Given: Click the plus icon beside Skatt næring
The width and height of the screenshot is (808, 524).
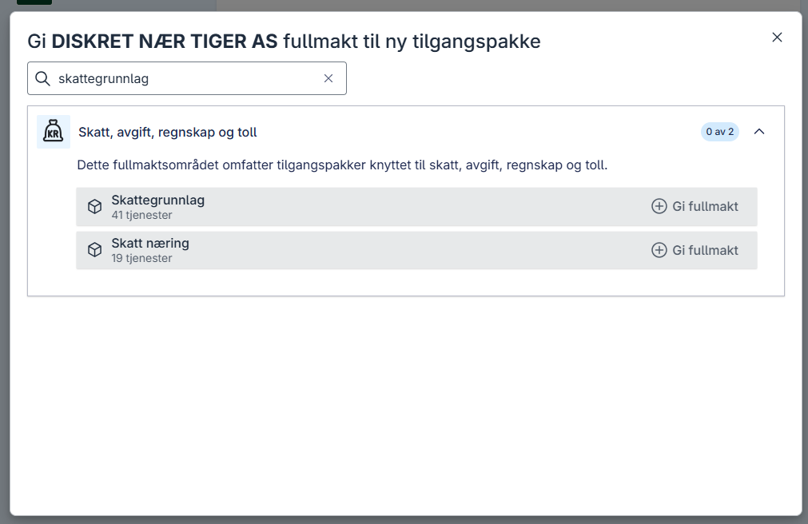Looking at the screenshot, I should pos(659,249).
